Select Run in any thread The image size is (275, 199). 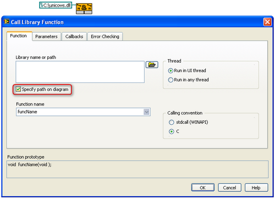(170, 80)
